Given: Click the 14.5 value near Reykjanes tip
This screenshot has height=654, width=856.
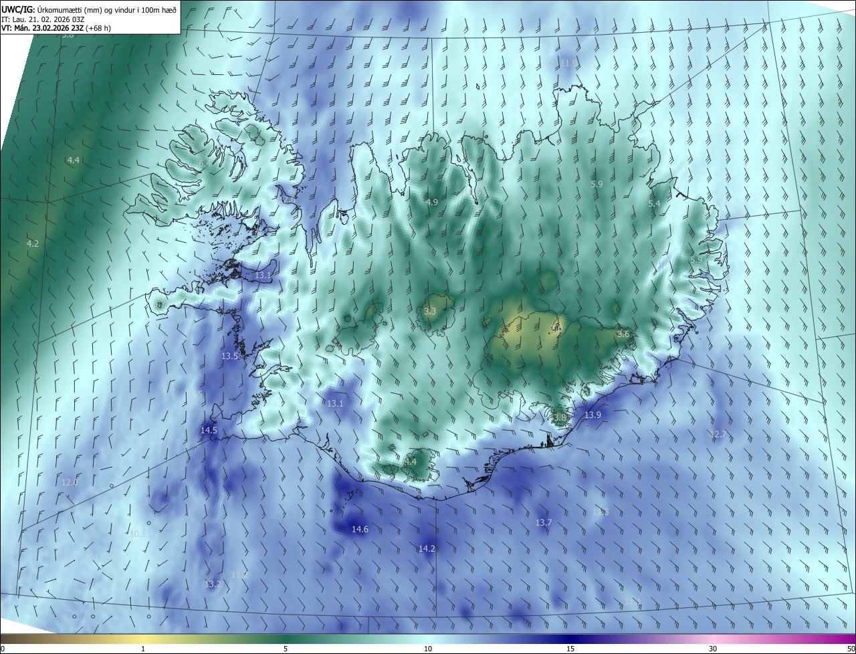Looking at the screenshot, I should [209, 430].
